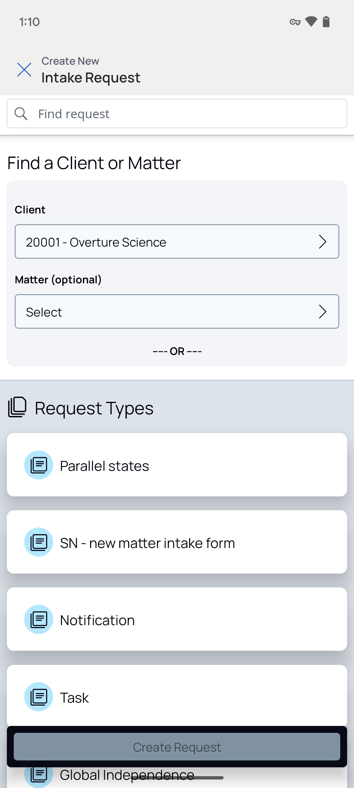Tap the Wi-Fi status bar icon
Screen dimensions: 354x788
[x=311, y=22]
